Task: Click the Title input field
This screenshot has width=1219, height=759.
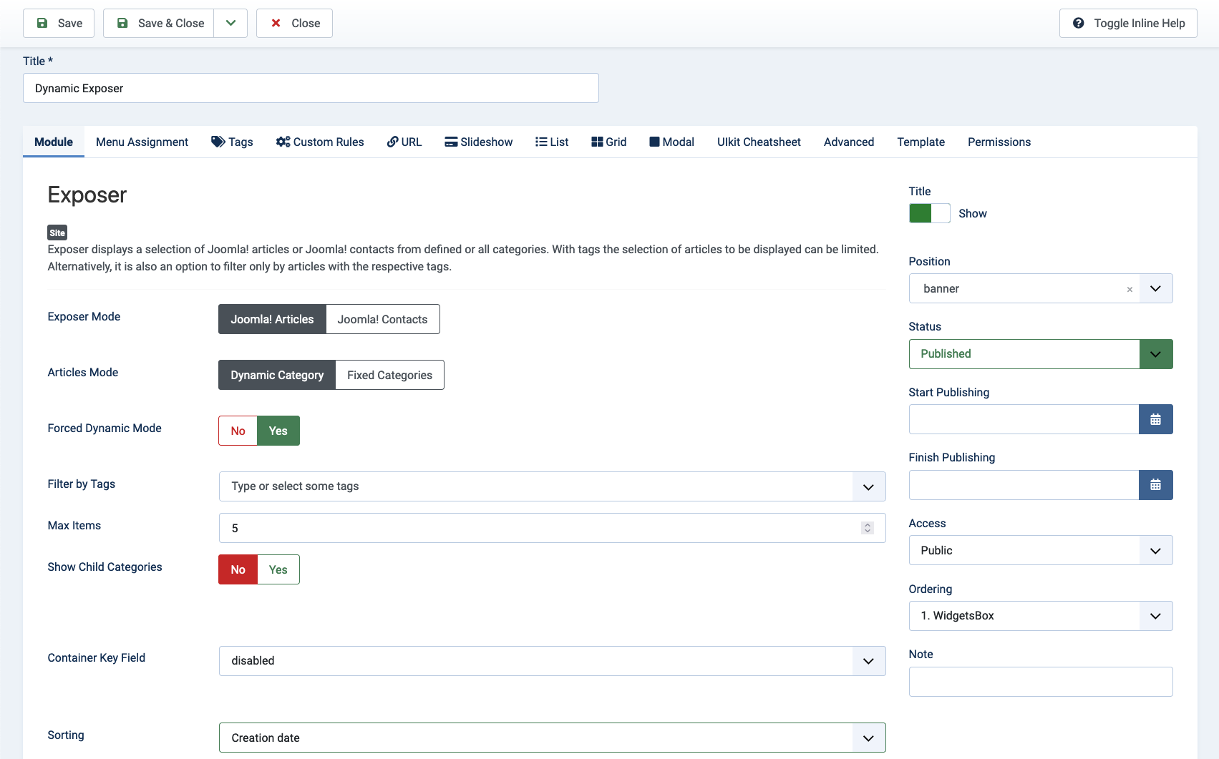Action: point(311,88)
